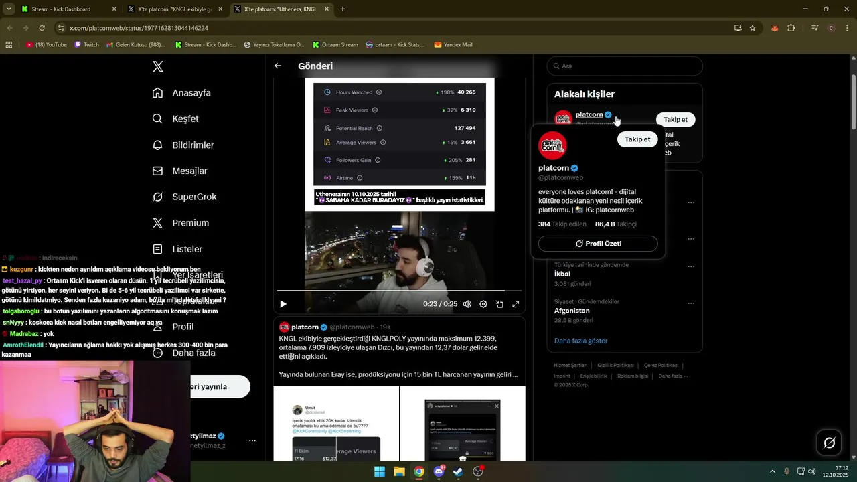The image size is (857, 482).
Task: Open File Explorer from taskbar
Action: coord(399,471)
